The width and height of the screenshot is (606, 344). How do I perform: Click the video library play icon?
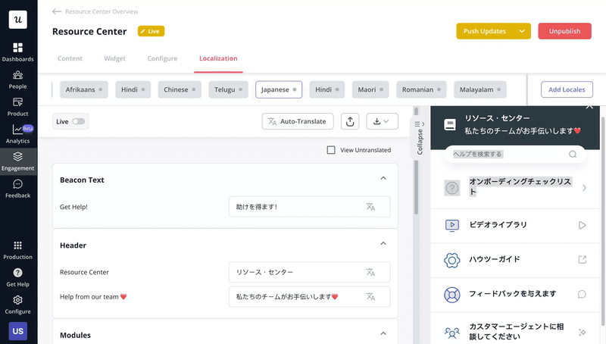(x=582, y=225)
